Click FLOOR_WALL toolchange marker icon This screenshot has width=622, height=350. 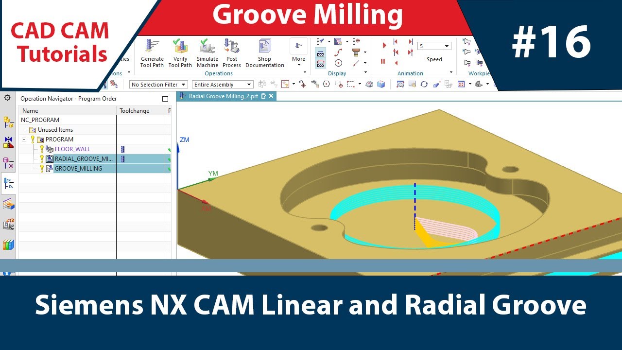pos(122,149)
